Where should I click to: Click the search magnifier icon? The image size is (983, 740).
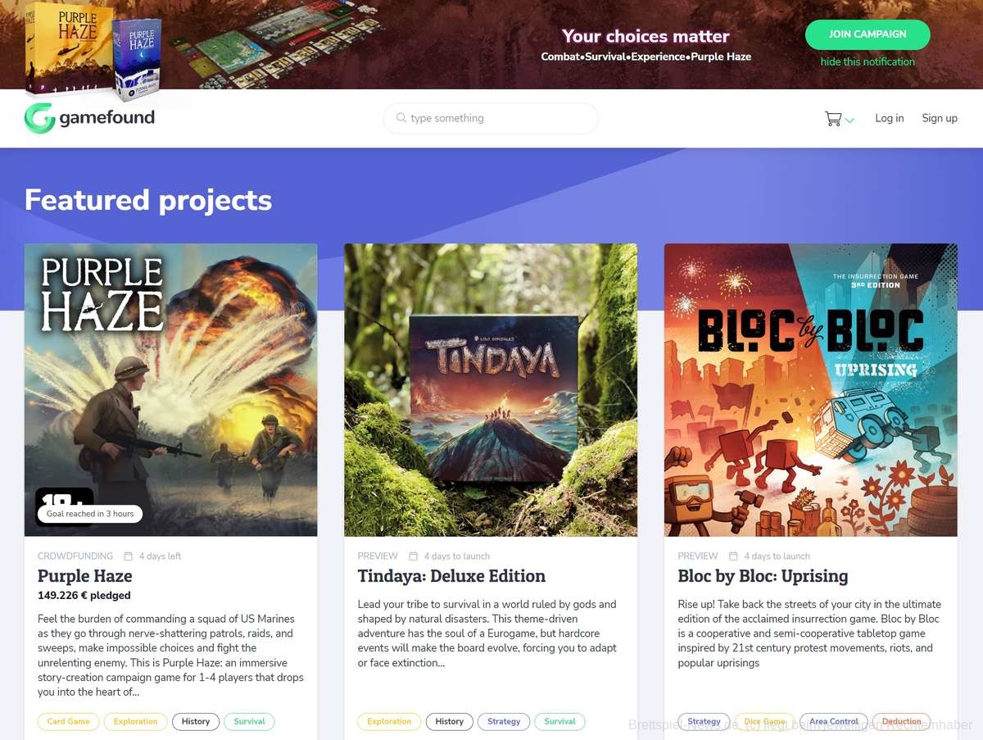pyautogui.click(x=401, y=118)
